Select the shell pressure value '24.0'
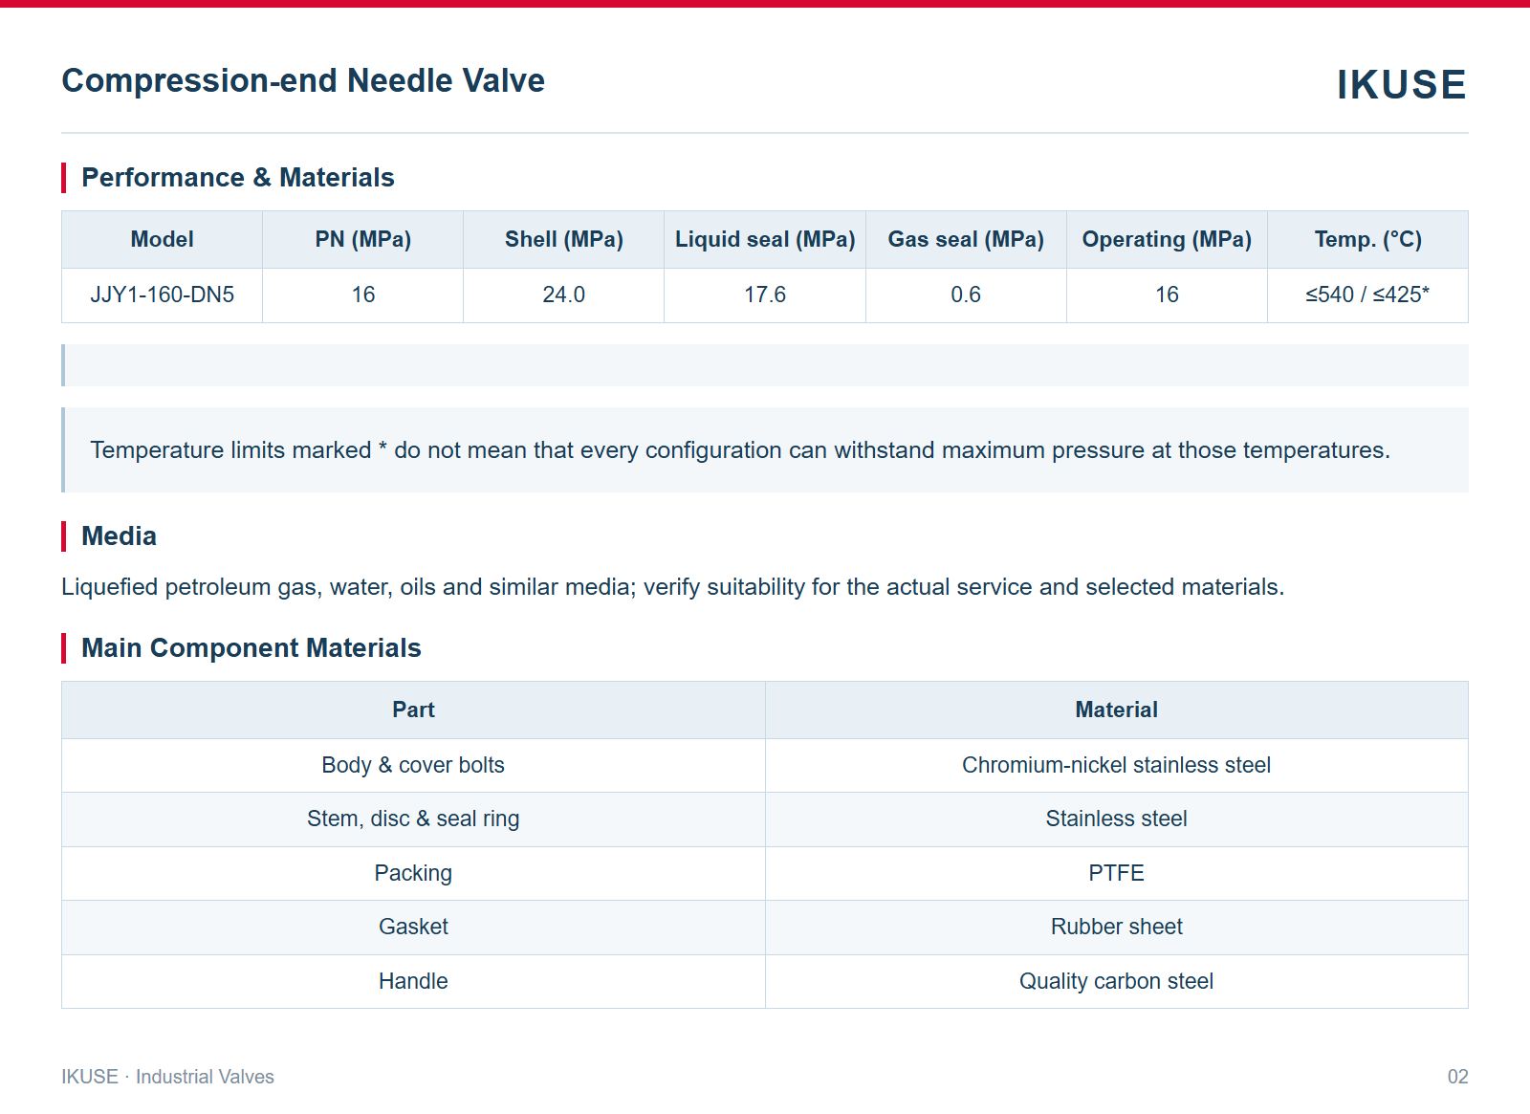The image size is (1530, 1114). [x=564, y=295]
